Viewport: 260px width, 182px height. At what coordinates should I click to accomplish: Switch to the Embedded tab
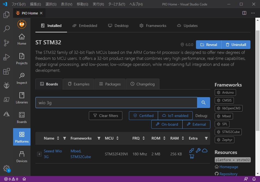coord(85,26)
